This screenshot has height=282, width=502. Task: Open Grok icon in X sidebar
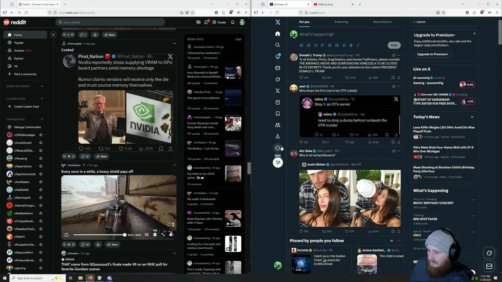click(x=278, y=79)
